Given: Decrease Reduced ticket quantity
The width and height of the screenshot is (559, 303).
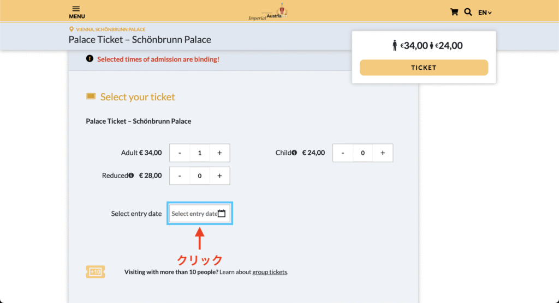Looking at the screenshot, I should click(x=180, y=175).
